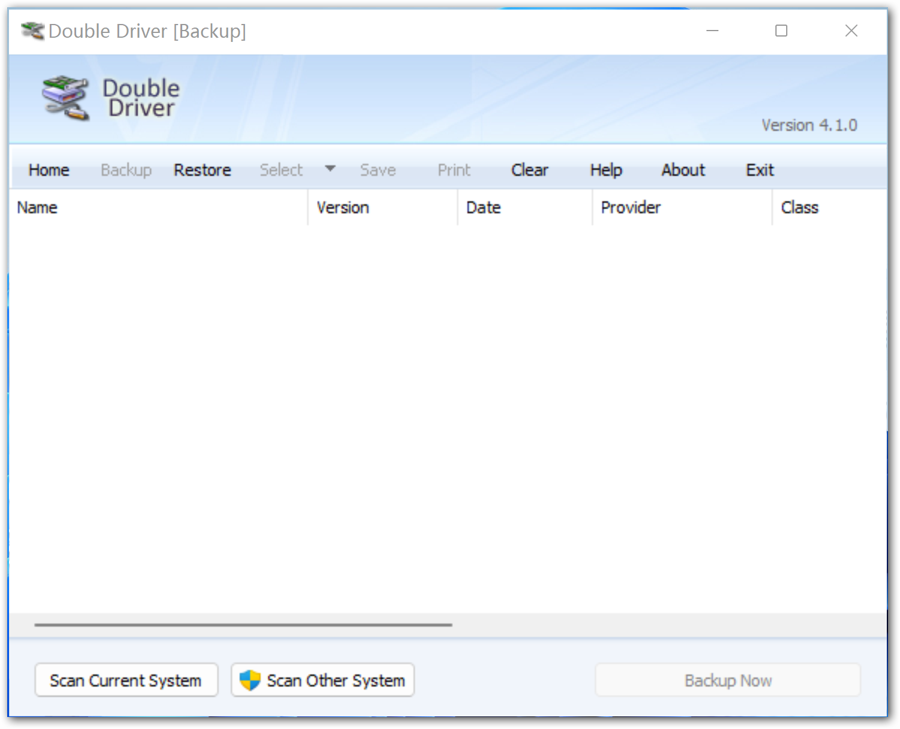Click the Backup Now button
The image size is (900, 729).
pyautogui.click(x=728, y=680)
